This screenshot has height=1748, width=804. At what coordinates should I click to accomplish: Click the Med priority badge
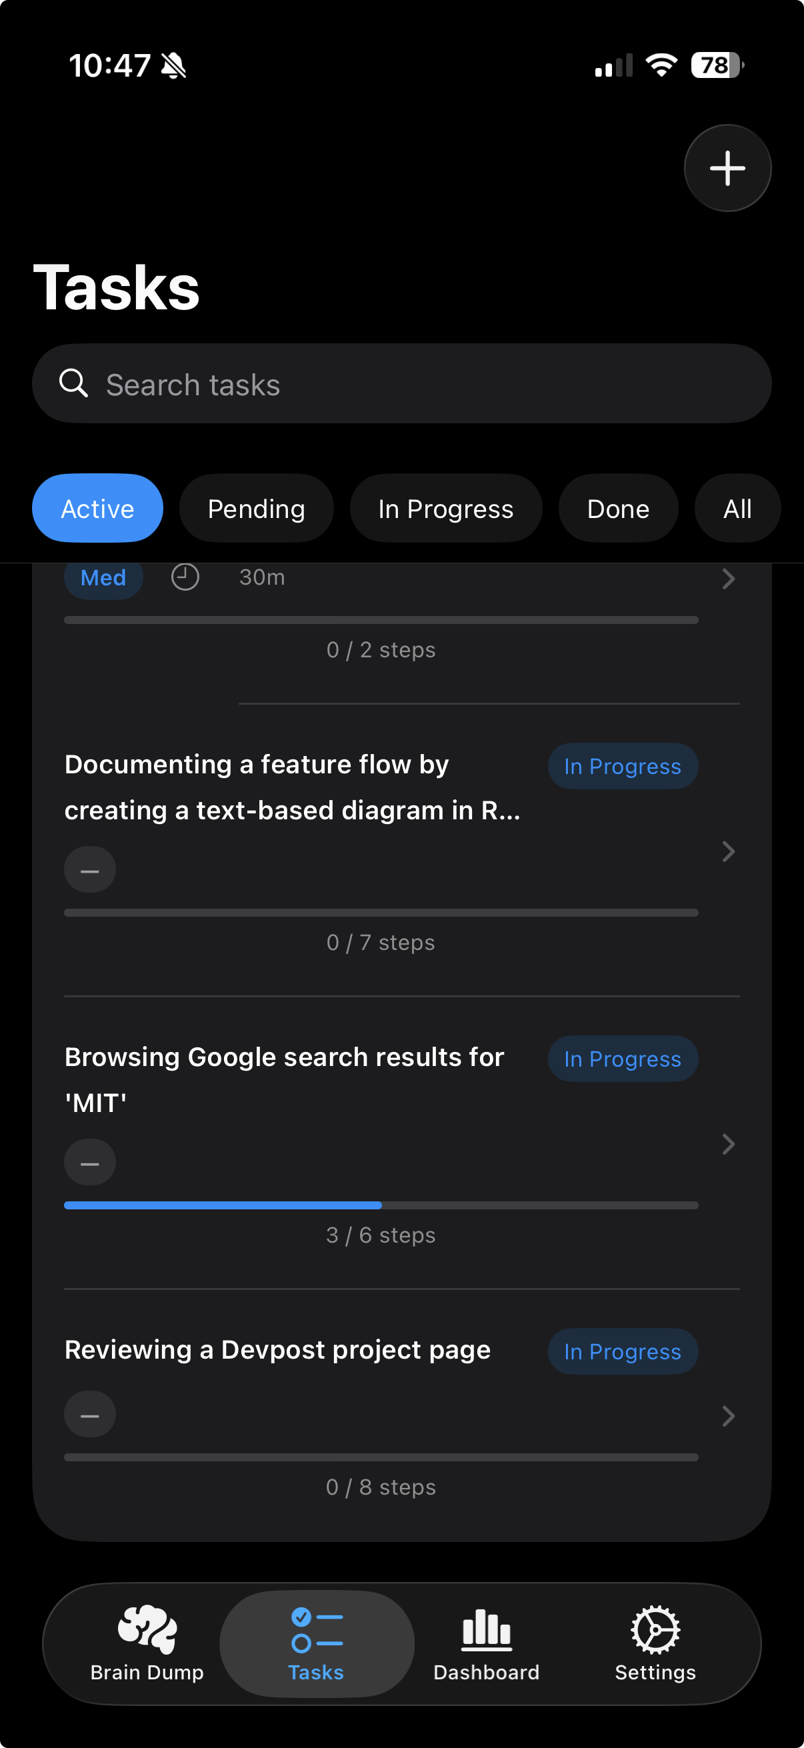pyautogui.click(x=103, y=577)
